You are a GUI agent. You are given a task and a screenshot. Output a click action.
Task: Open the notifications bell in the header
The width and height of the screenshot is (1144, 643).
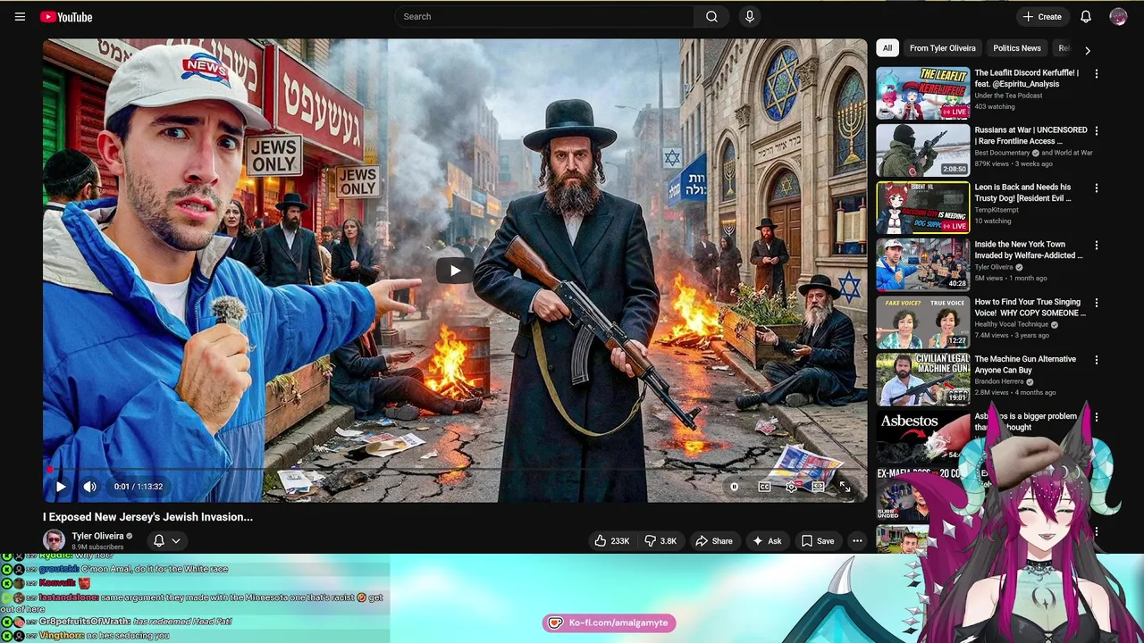click(x=1085, y=16)
